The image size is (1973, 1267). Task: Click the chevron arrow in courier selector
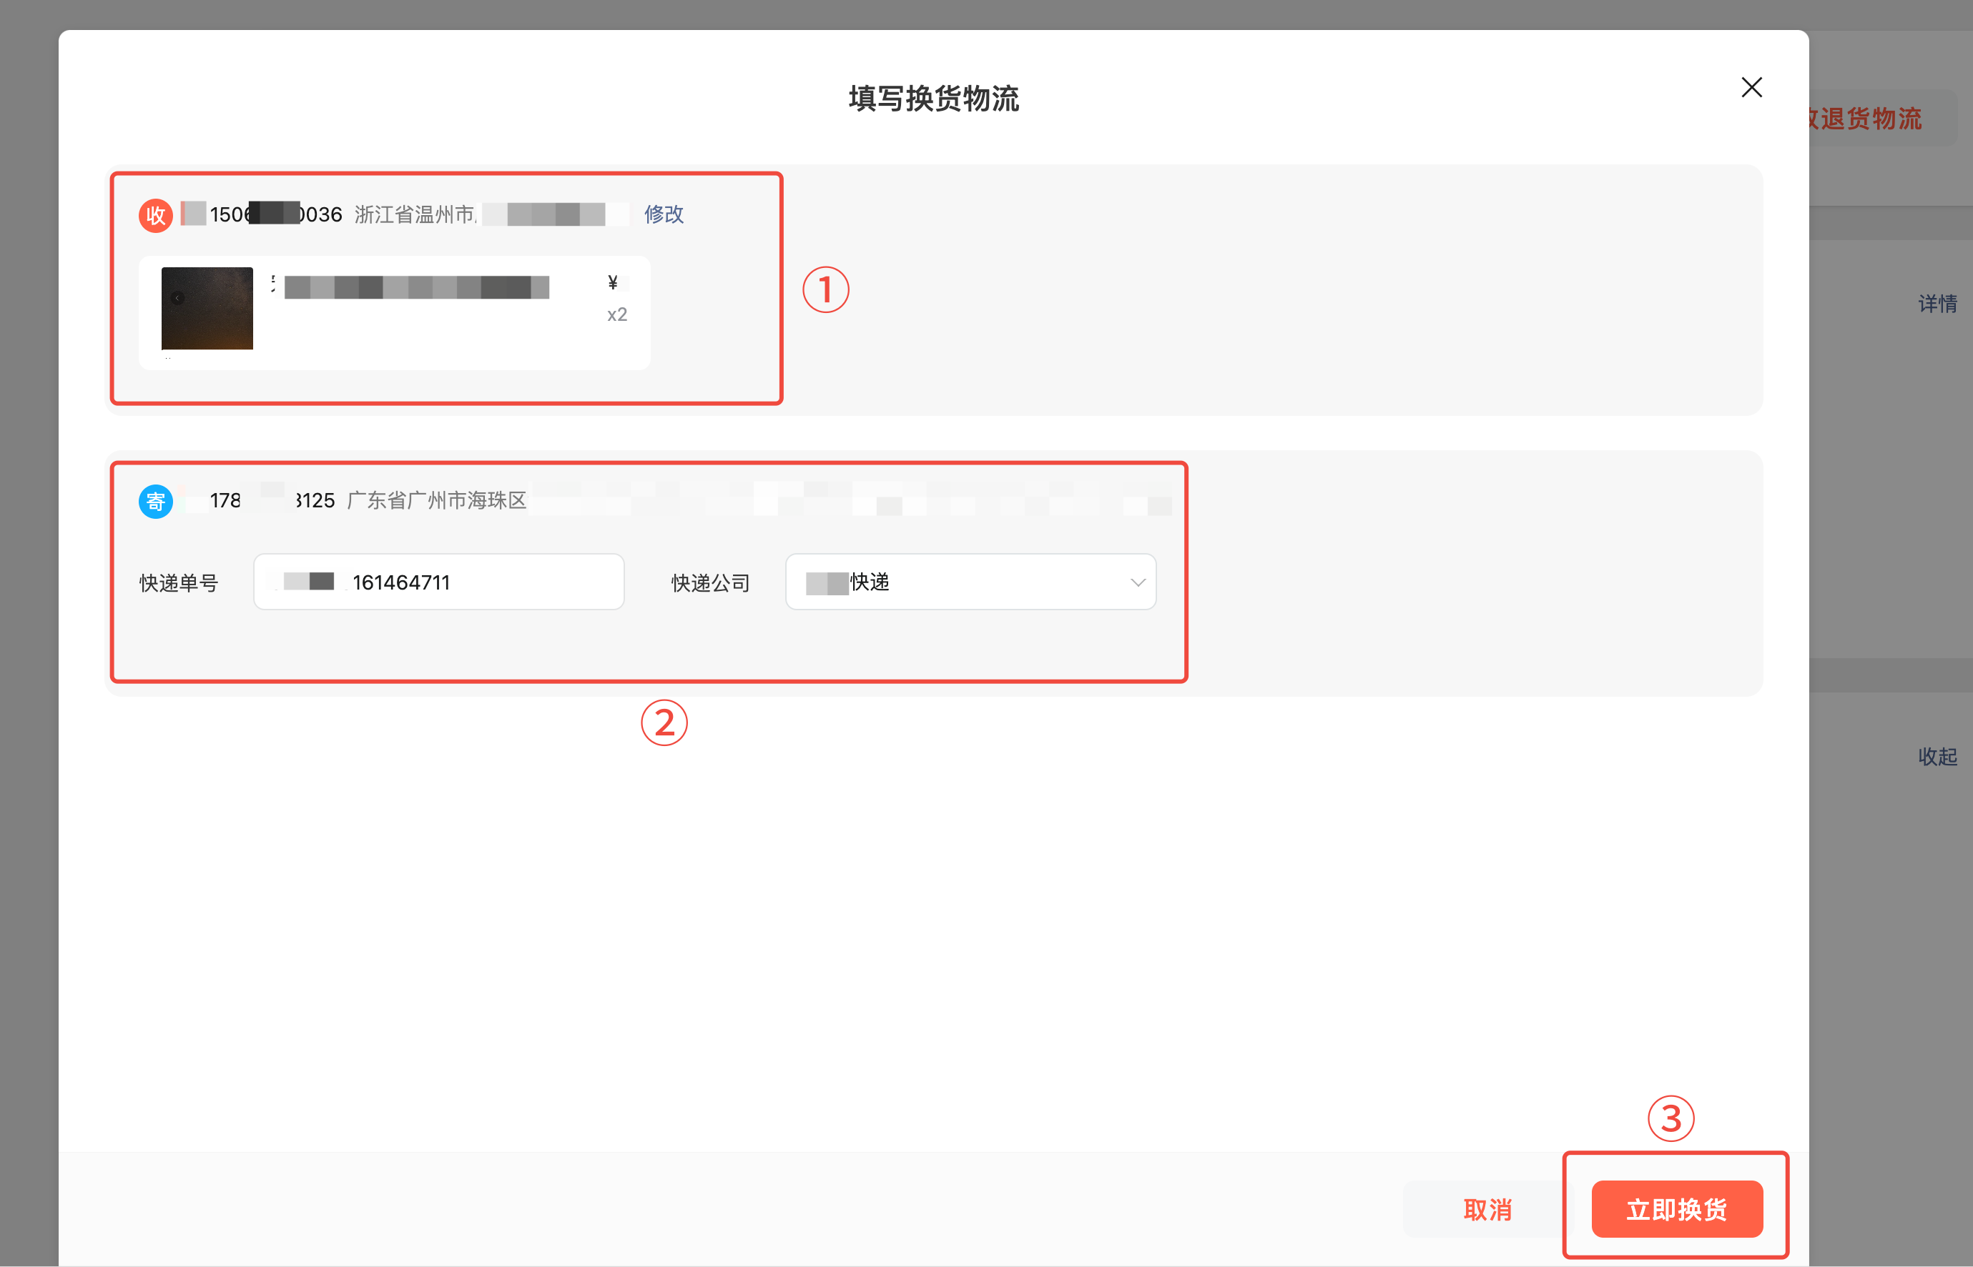tap(1138, 582)
